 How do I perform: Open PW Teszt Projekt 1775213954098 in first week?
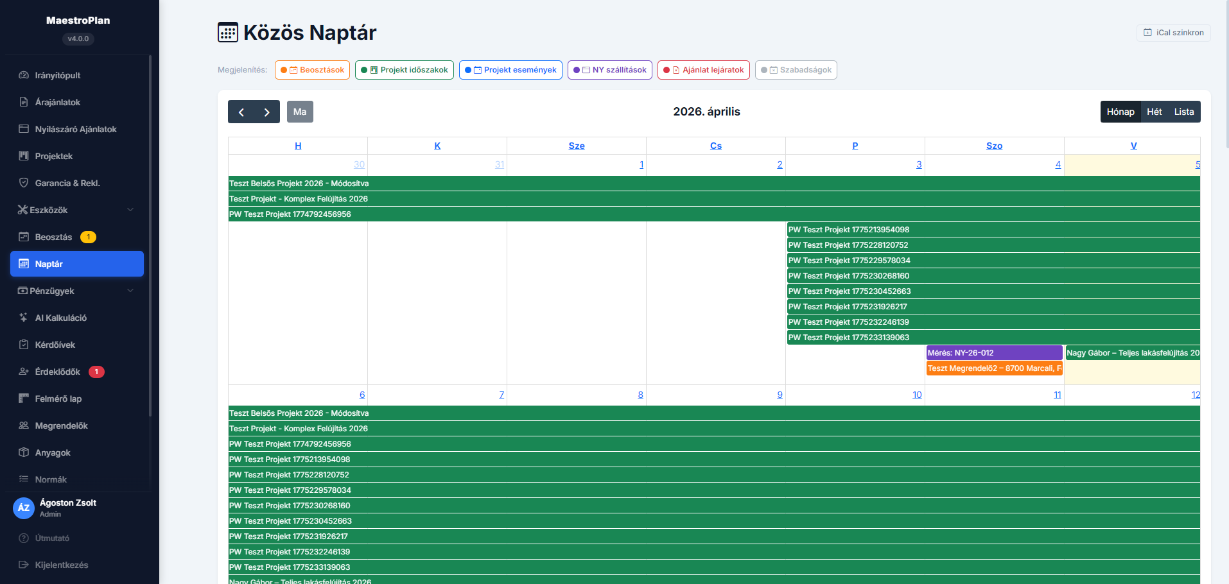(993, 230)
